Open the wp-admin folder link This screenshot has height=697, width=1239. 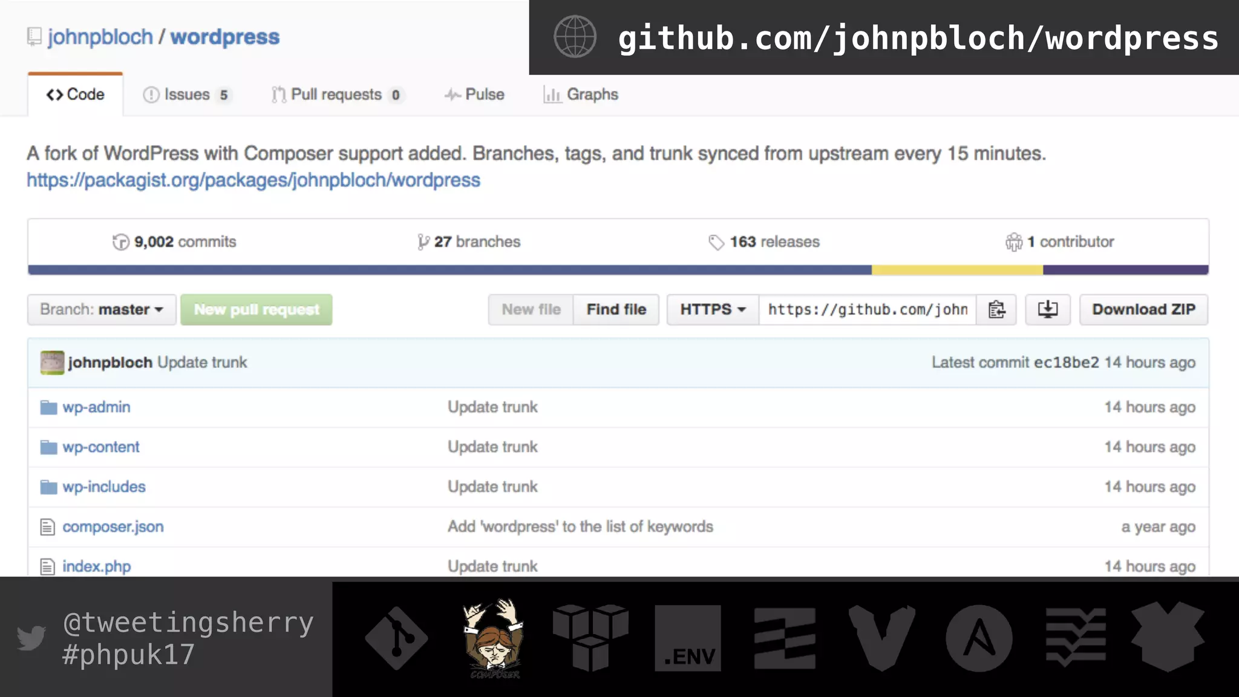click(96, 407)
